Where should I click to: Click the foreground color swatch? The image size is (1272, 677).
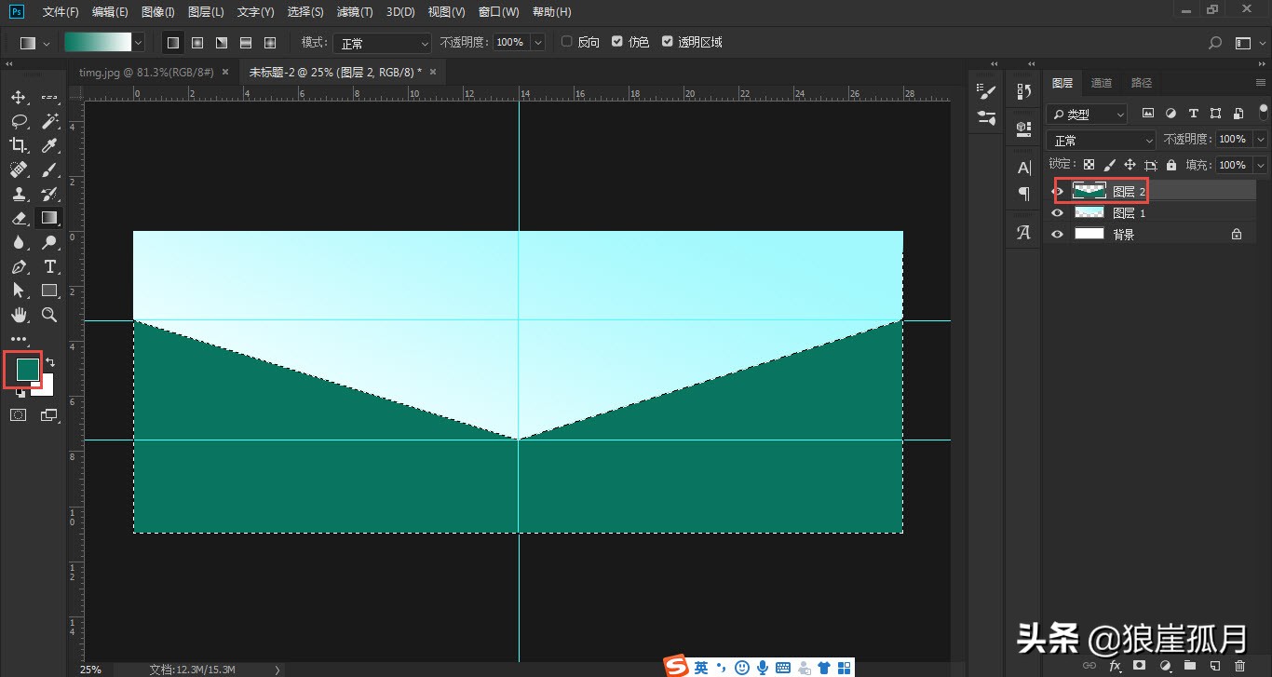tap(23, 369)
